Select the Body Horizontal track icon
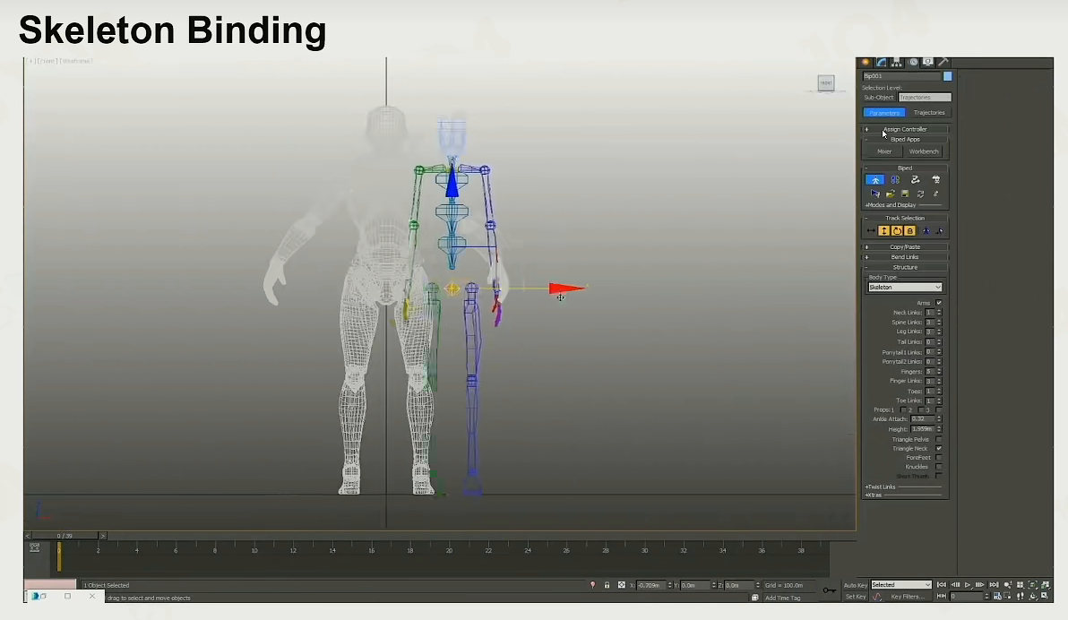Screen dimensions: 1068x620 (x=871, y=231)
